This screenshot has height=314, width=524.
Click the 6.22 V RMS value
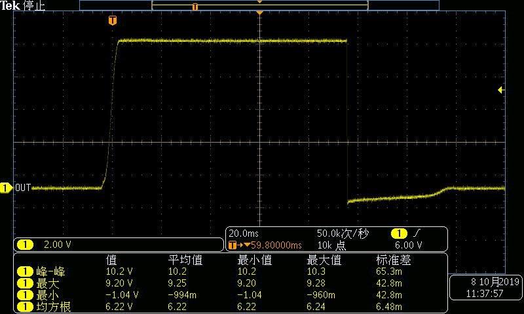119,307
